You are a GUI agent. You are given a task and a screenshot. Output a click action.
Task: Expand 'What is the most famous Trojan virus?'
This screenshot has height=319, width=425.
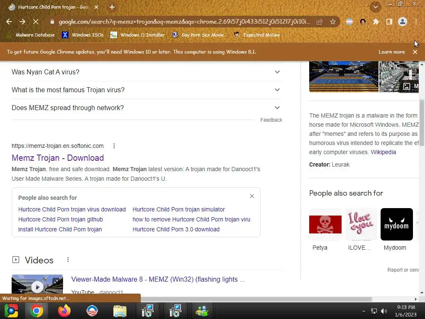[147, 90]
